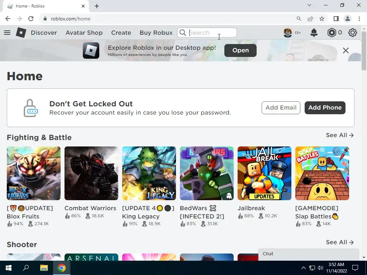Click the Open desktop app button
This screenshot has height=275, width=367.
click(240, 50)
